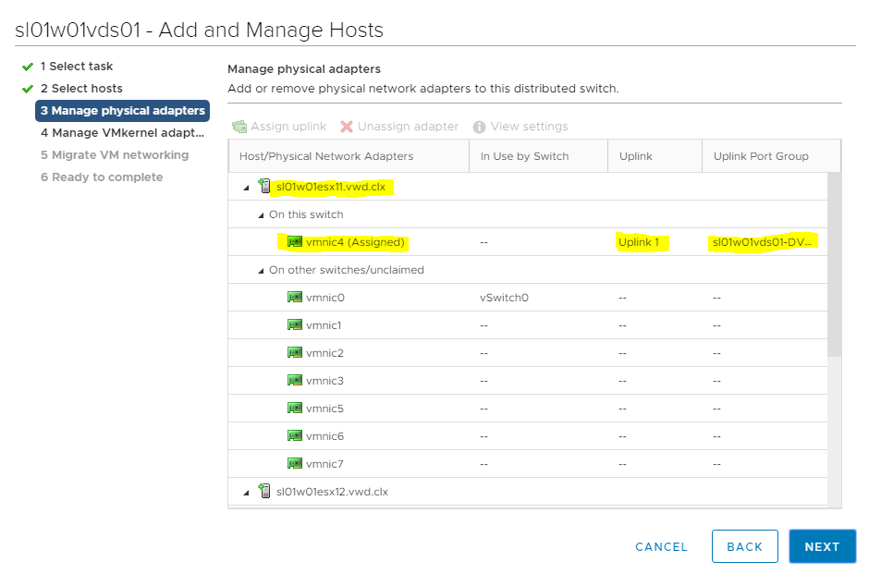
Task: Click the Assign uplink label
Action: pos(288,127)
